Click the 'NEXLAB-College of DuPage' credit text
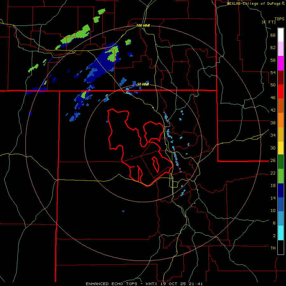The width and height of the screenshot is (286, 286). pos(254,3)
